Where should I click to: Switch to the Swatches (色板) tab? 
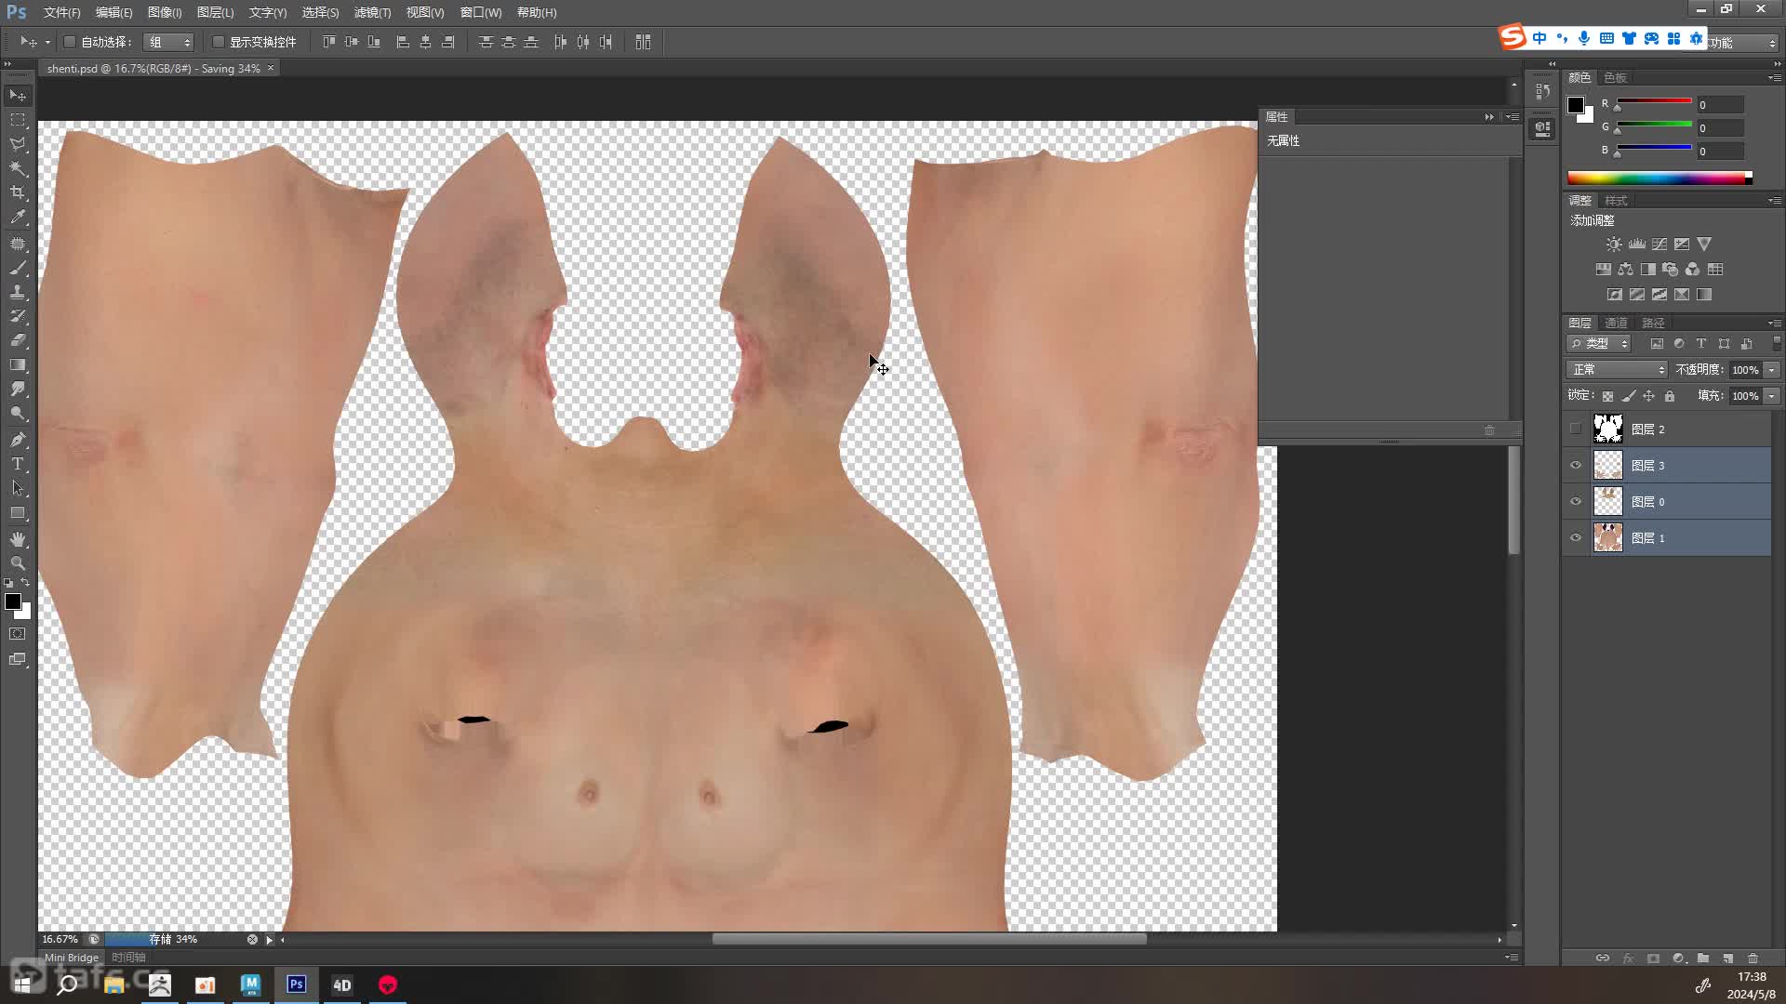tap(1615, 78)
